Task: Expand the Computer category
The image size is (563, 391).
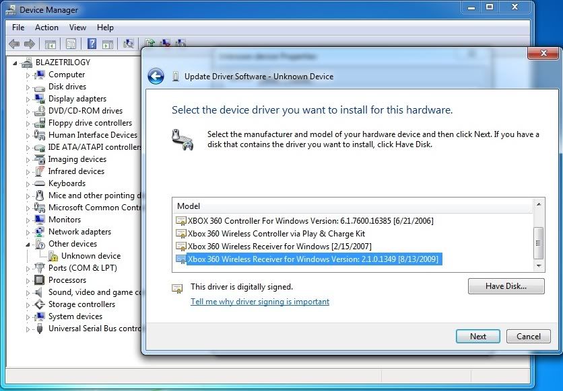Action: click(x=28, y=75)
